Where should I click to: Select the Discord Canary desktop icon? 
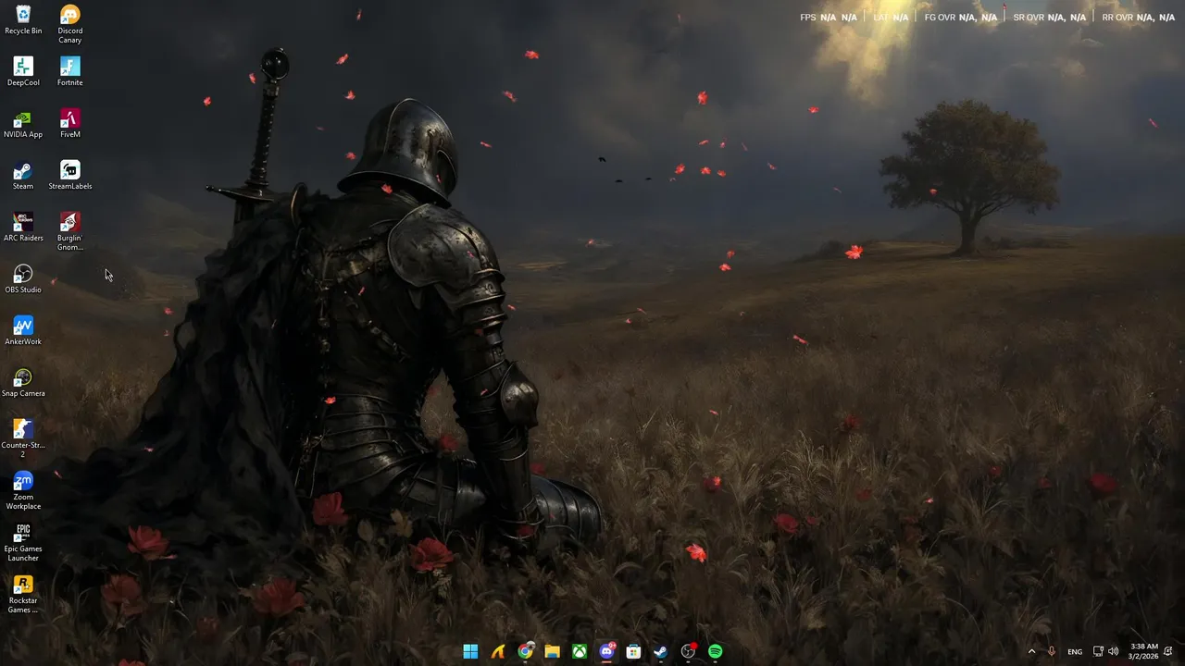click(x=69, y=24)
